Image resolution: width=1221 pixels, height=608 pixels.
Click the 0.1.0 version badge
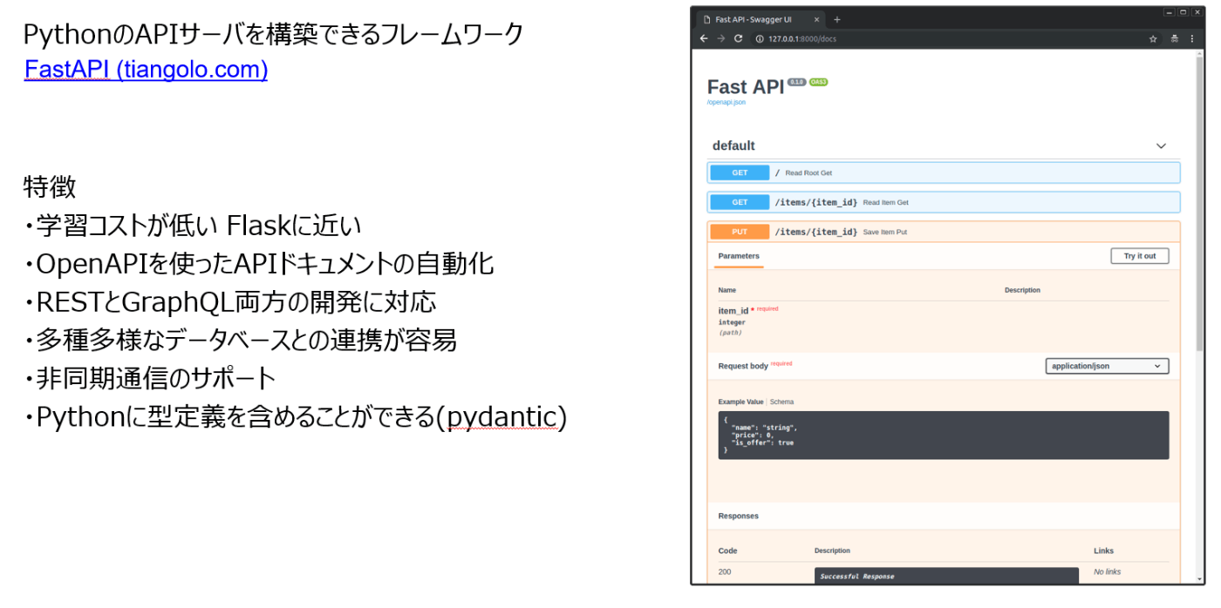[x=796, y=82]
